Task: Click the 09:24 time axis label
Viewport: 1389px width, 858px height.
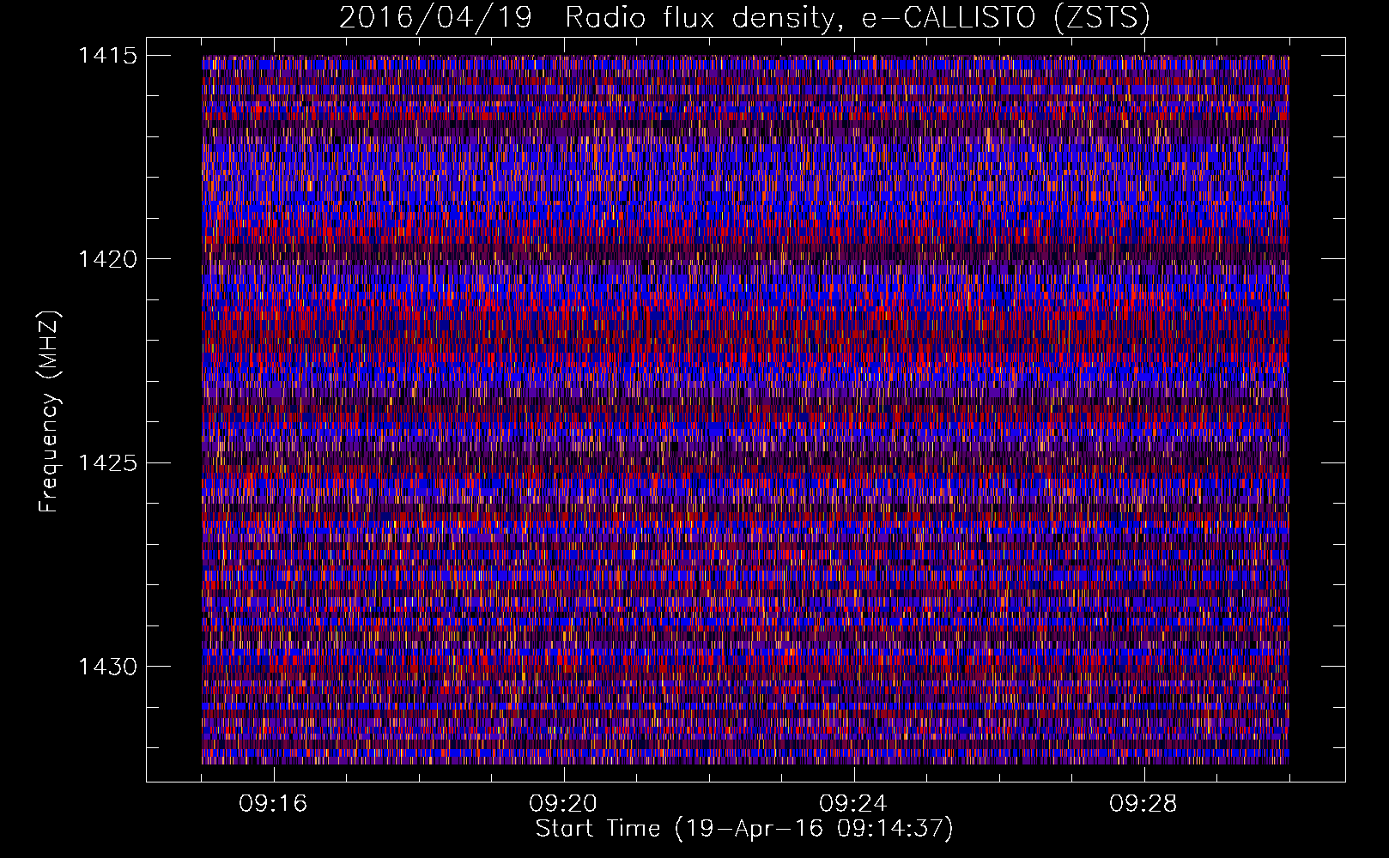Action: pos(853,804)
